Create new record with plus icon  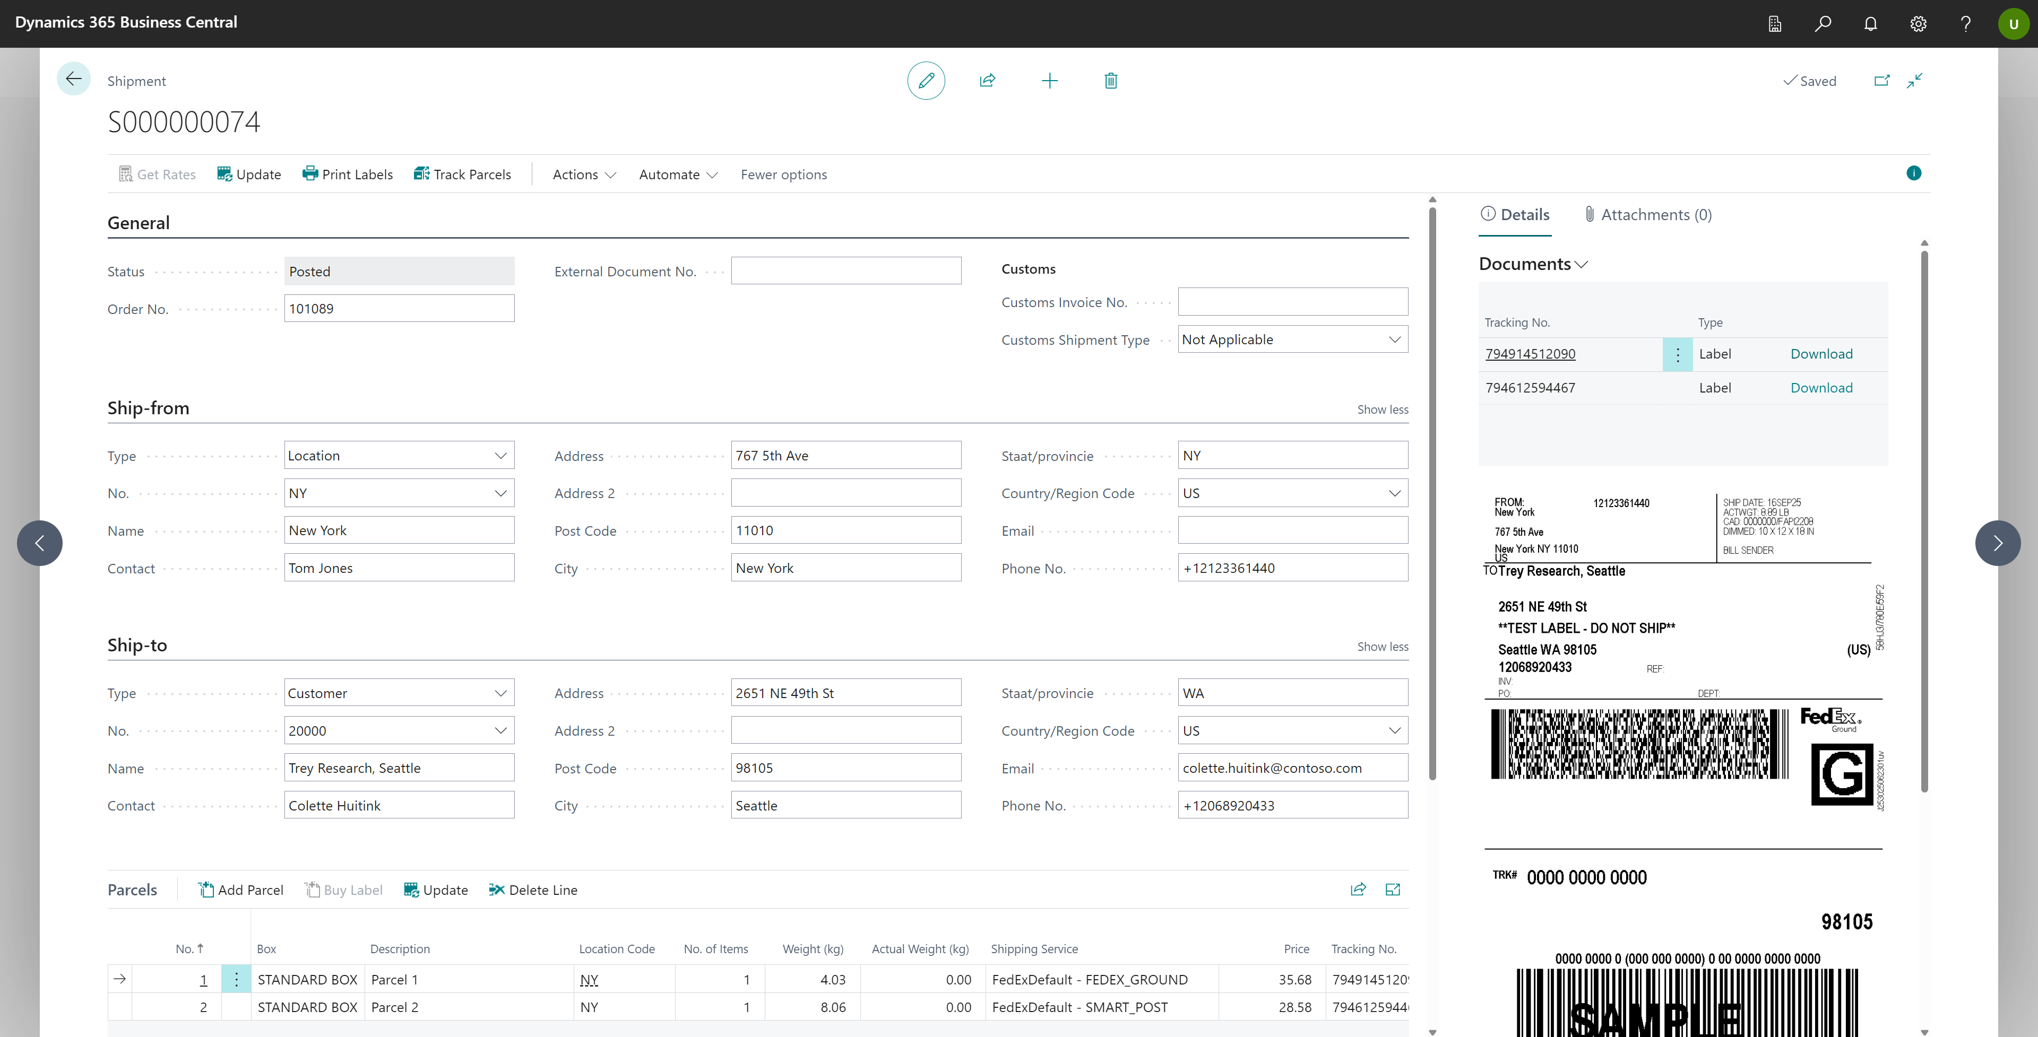1049,81
